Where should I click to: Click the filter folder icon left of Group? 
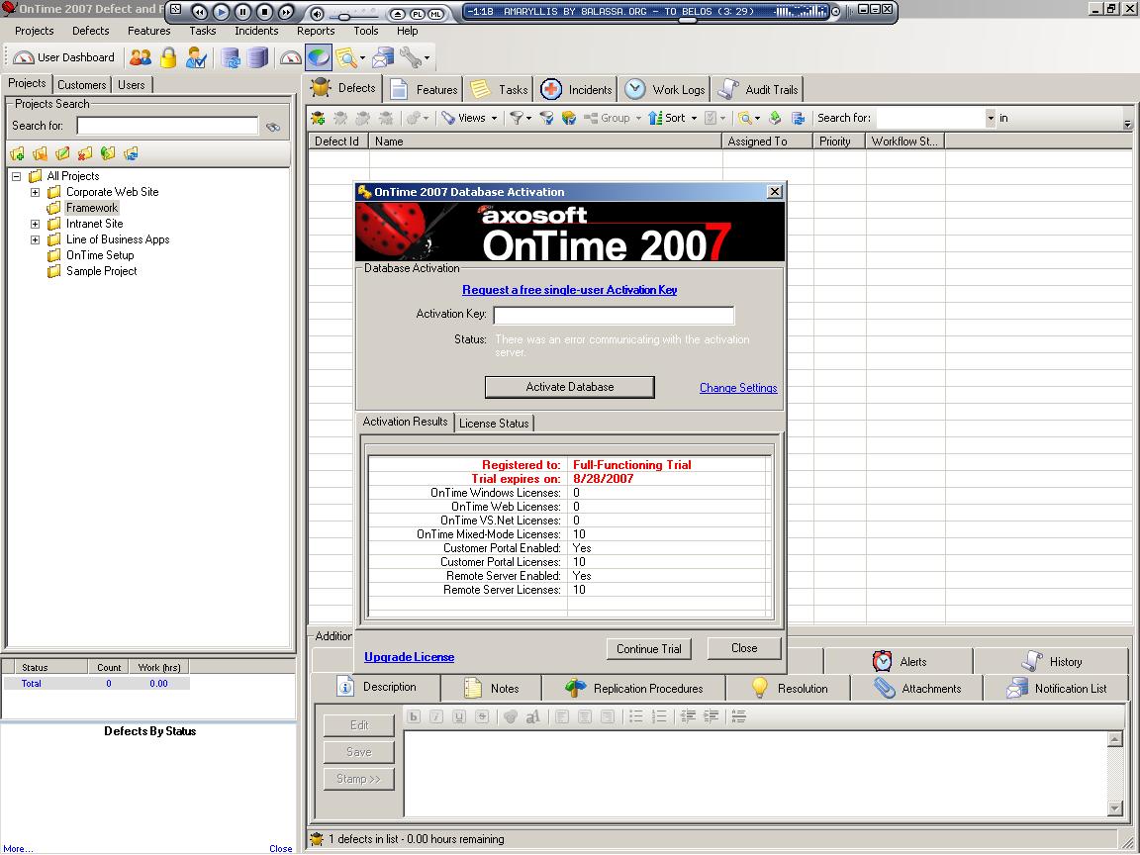pyautogui.click(x=569, y=118)
